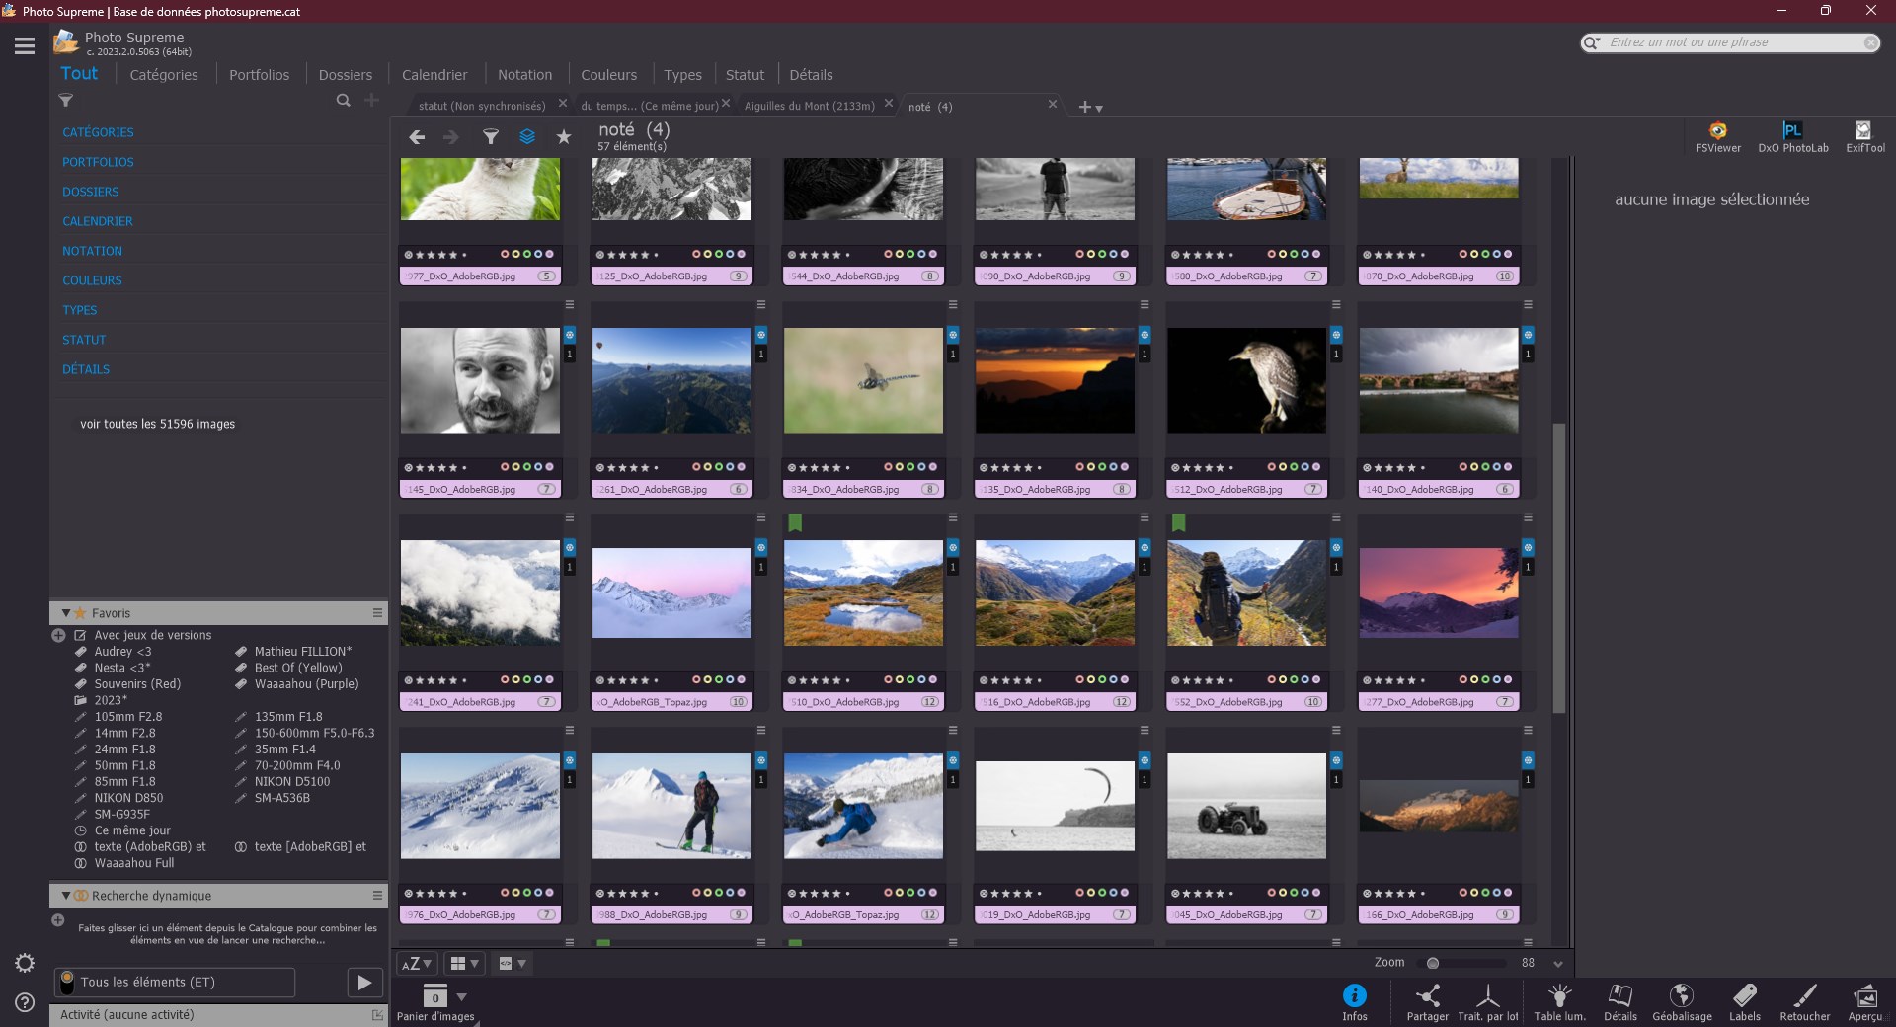Image resolution: width=1896 pixels, height=1027 pixels.
Task: Click the Photo Supreme logo icon
Action: 66,41
